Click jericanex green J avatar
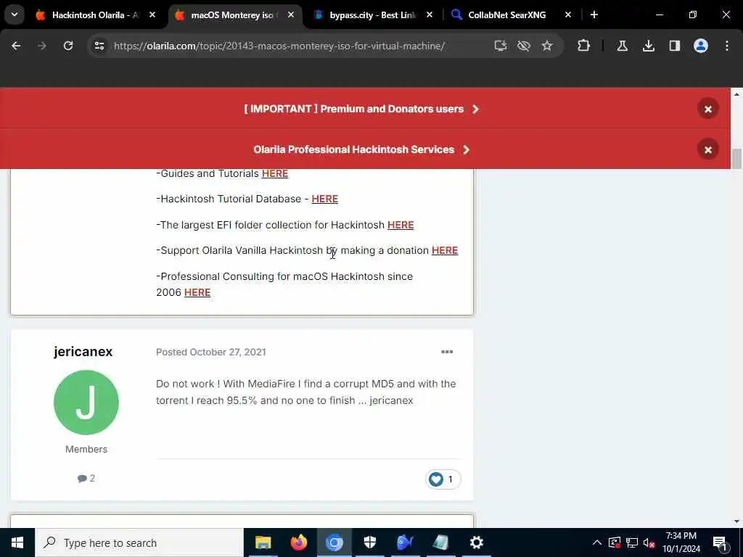The image size is (743, 557). tap(86, 402)
